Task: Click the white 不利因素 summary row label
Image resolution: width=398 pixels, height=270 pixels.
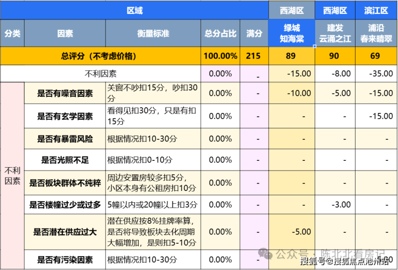Action: [x=101, y=74]
